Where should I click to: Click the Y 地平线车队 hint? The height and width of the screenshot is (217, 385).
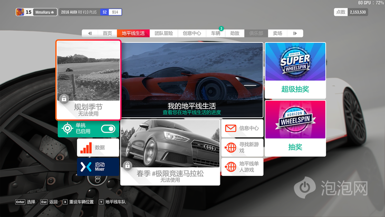pos(112,202)
